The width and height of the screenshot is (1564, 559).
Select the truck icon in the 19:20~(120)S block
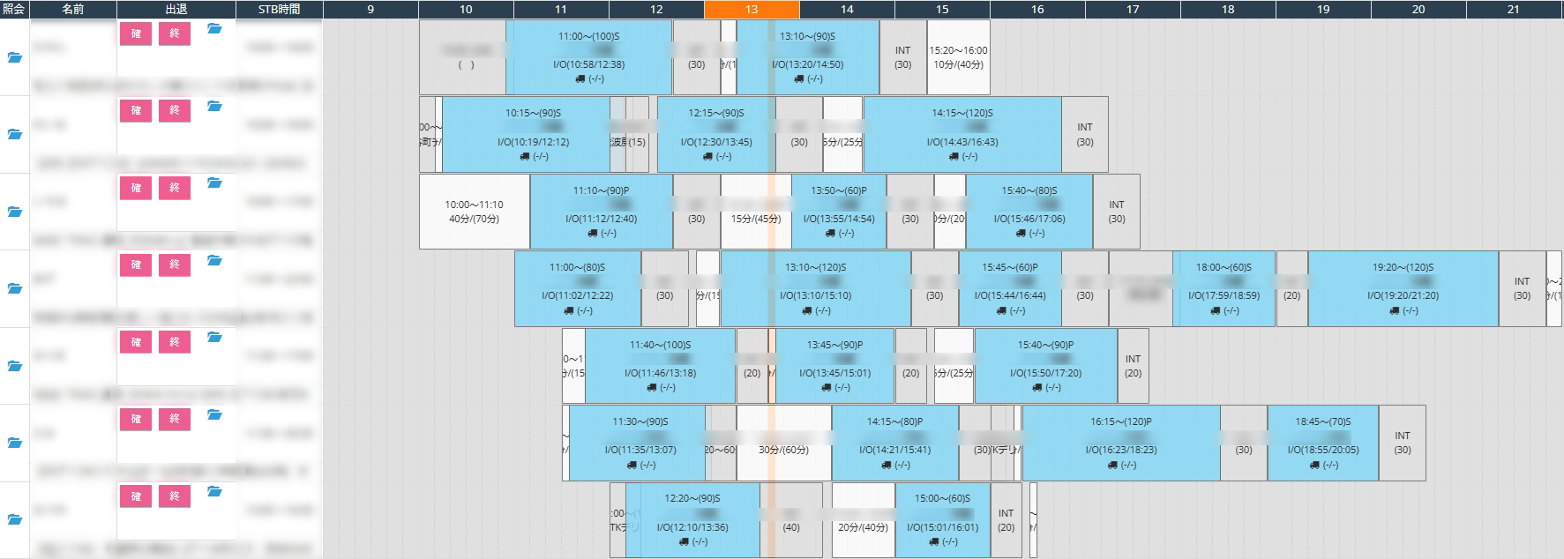coord(1394,310)
